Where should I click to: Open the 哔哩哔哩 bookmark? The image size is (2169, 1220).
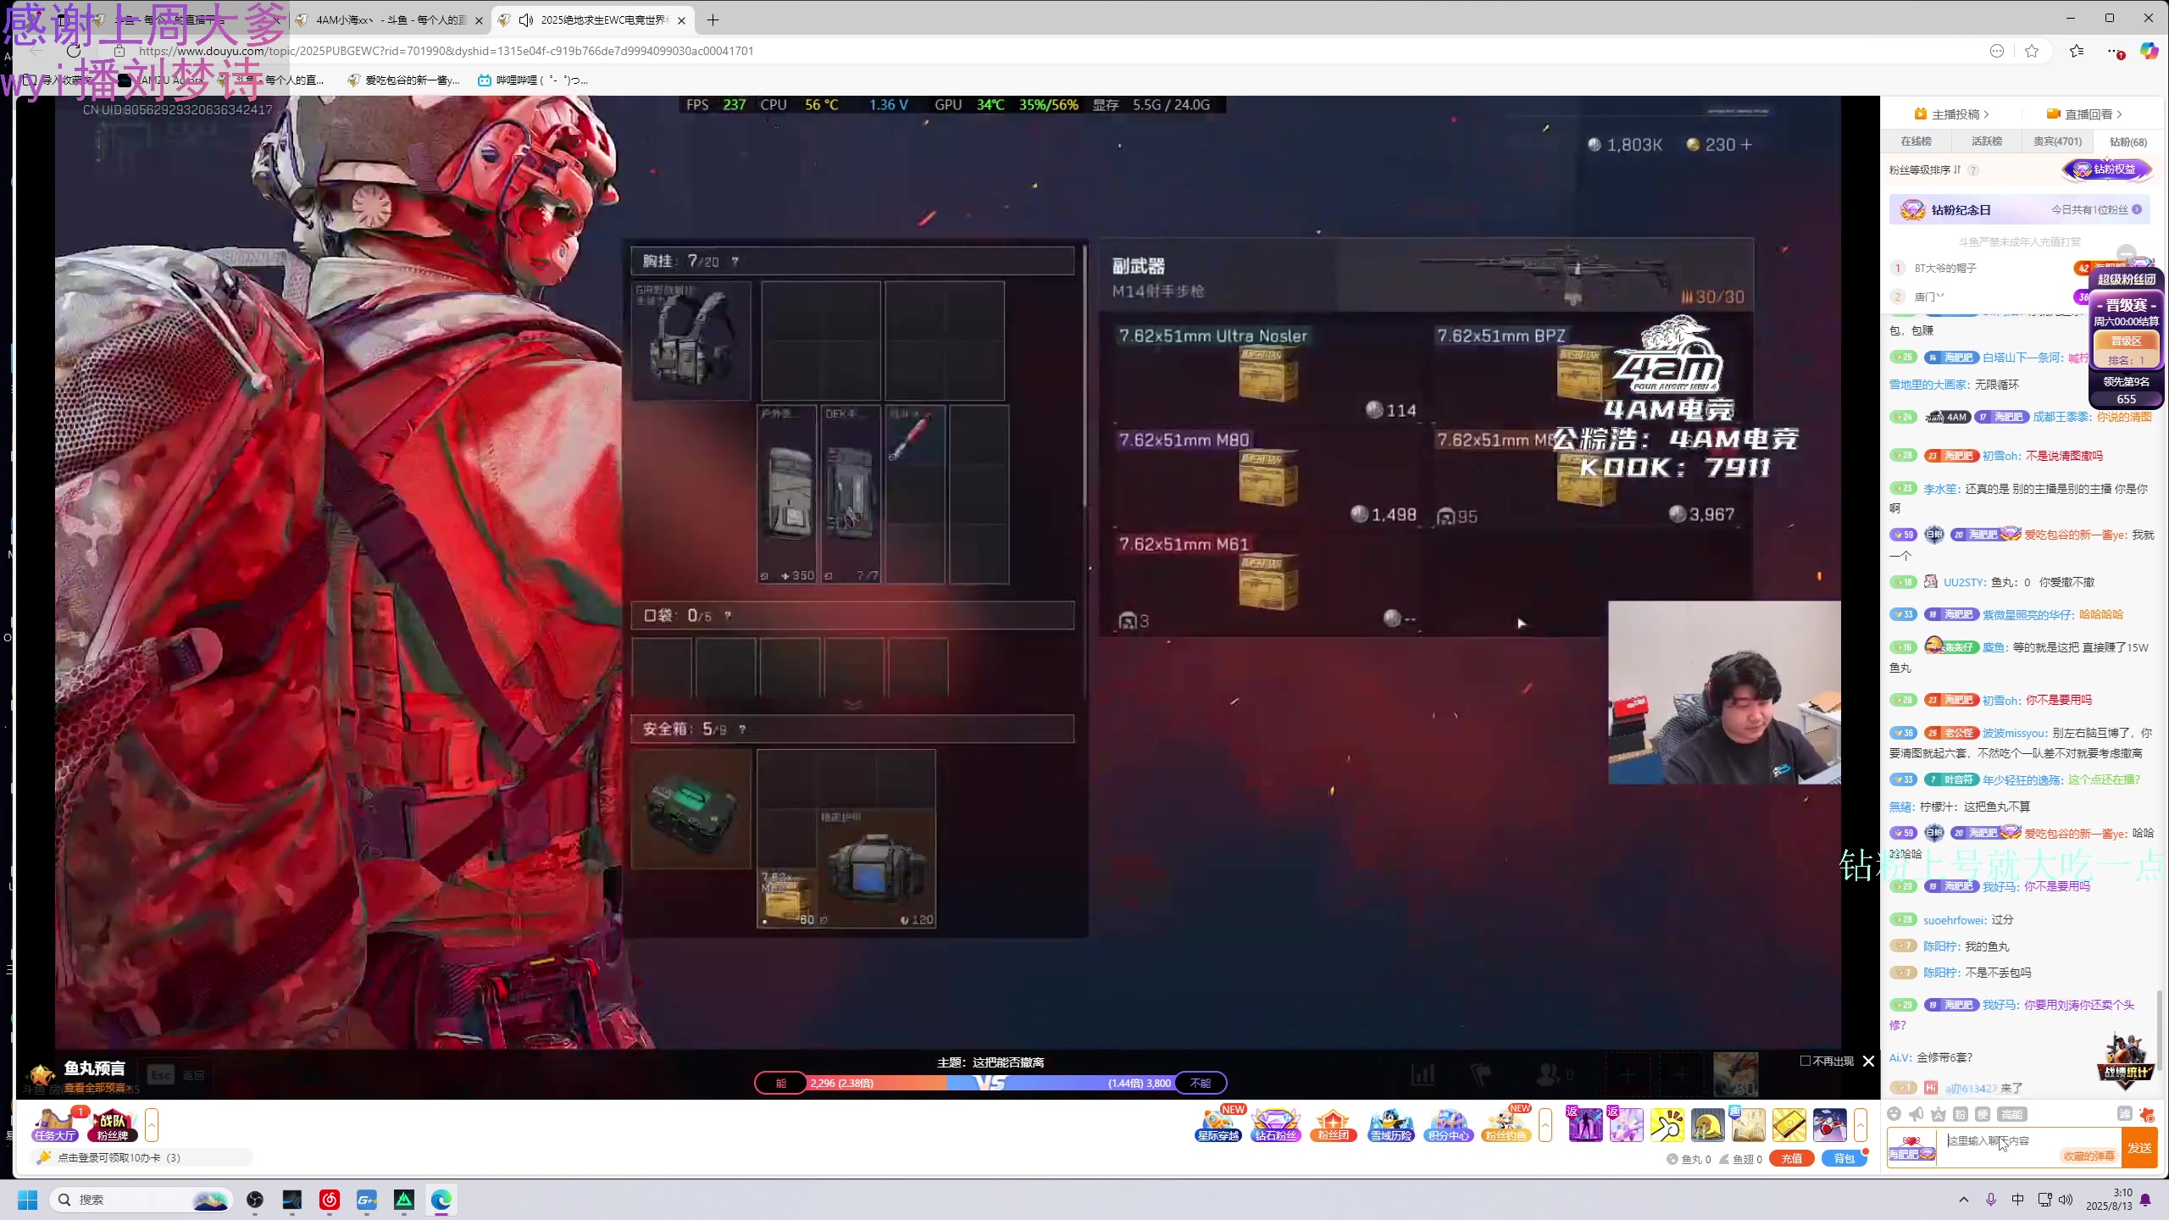click(532, 80)
